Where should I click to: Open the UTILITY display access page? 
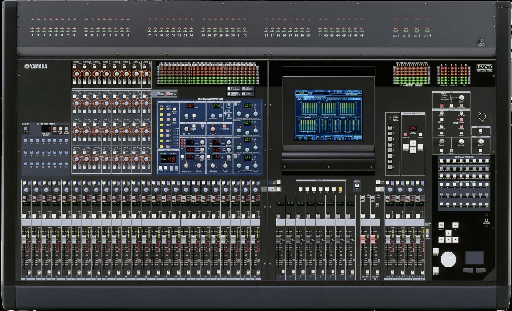467,161
